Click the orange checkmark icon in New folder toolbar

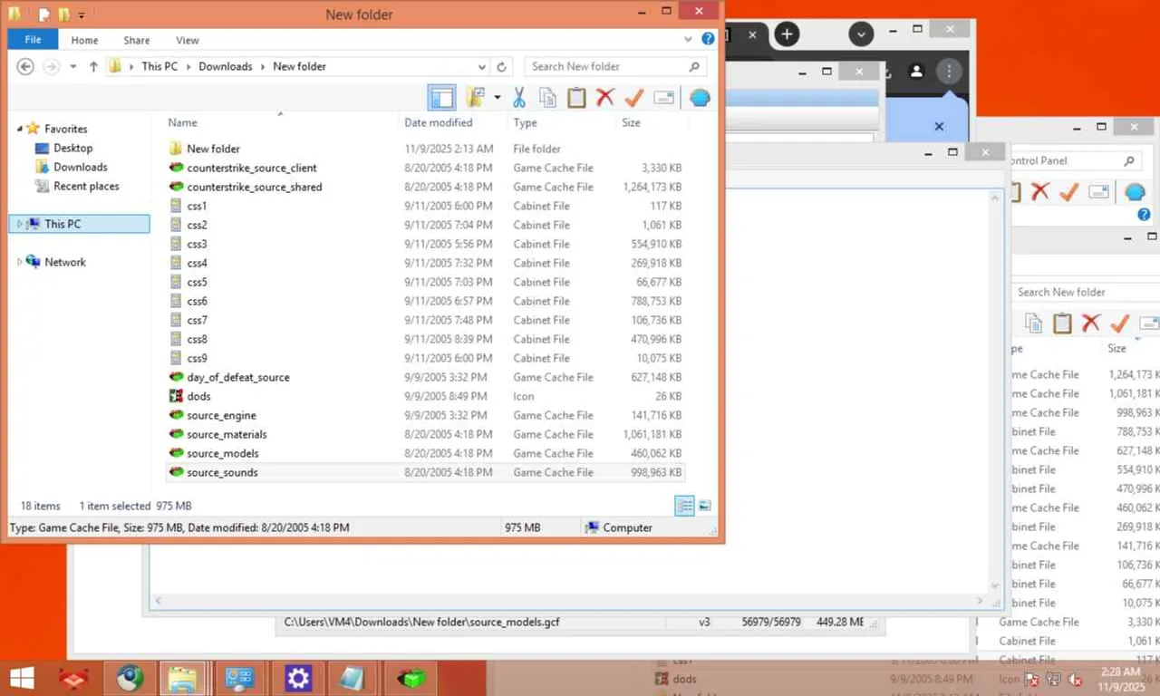click(634, 98)
